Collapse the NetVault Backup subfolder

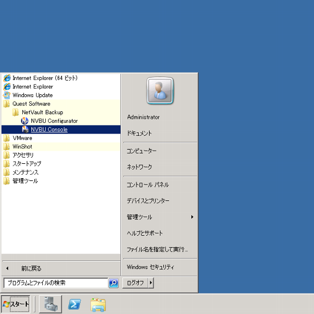(61, 112)
